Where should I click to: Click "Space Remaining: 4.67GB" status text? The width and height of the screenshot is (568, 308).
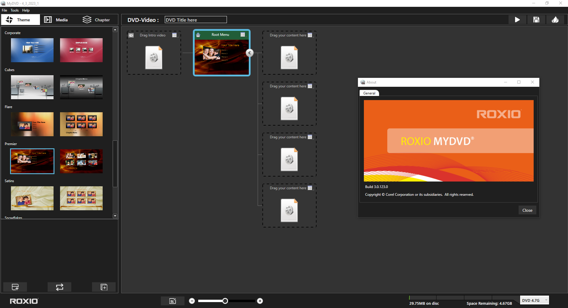[489, 303]
